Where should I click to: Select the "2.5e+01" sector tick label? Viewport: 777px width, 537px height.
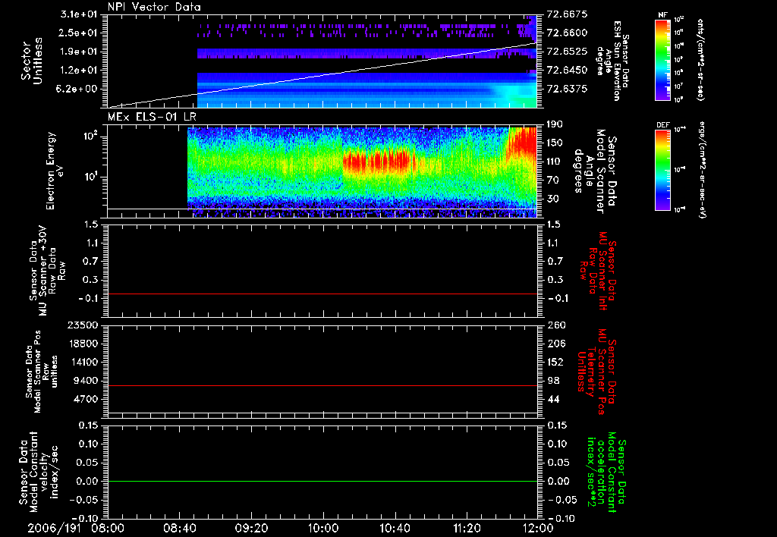pyautogui.click(x=79, y=33)
